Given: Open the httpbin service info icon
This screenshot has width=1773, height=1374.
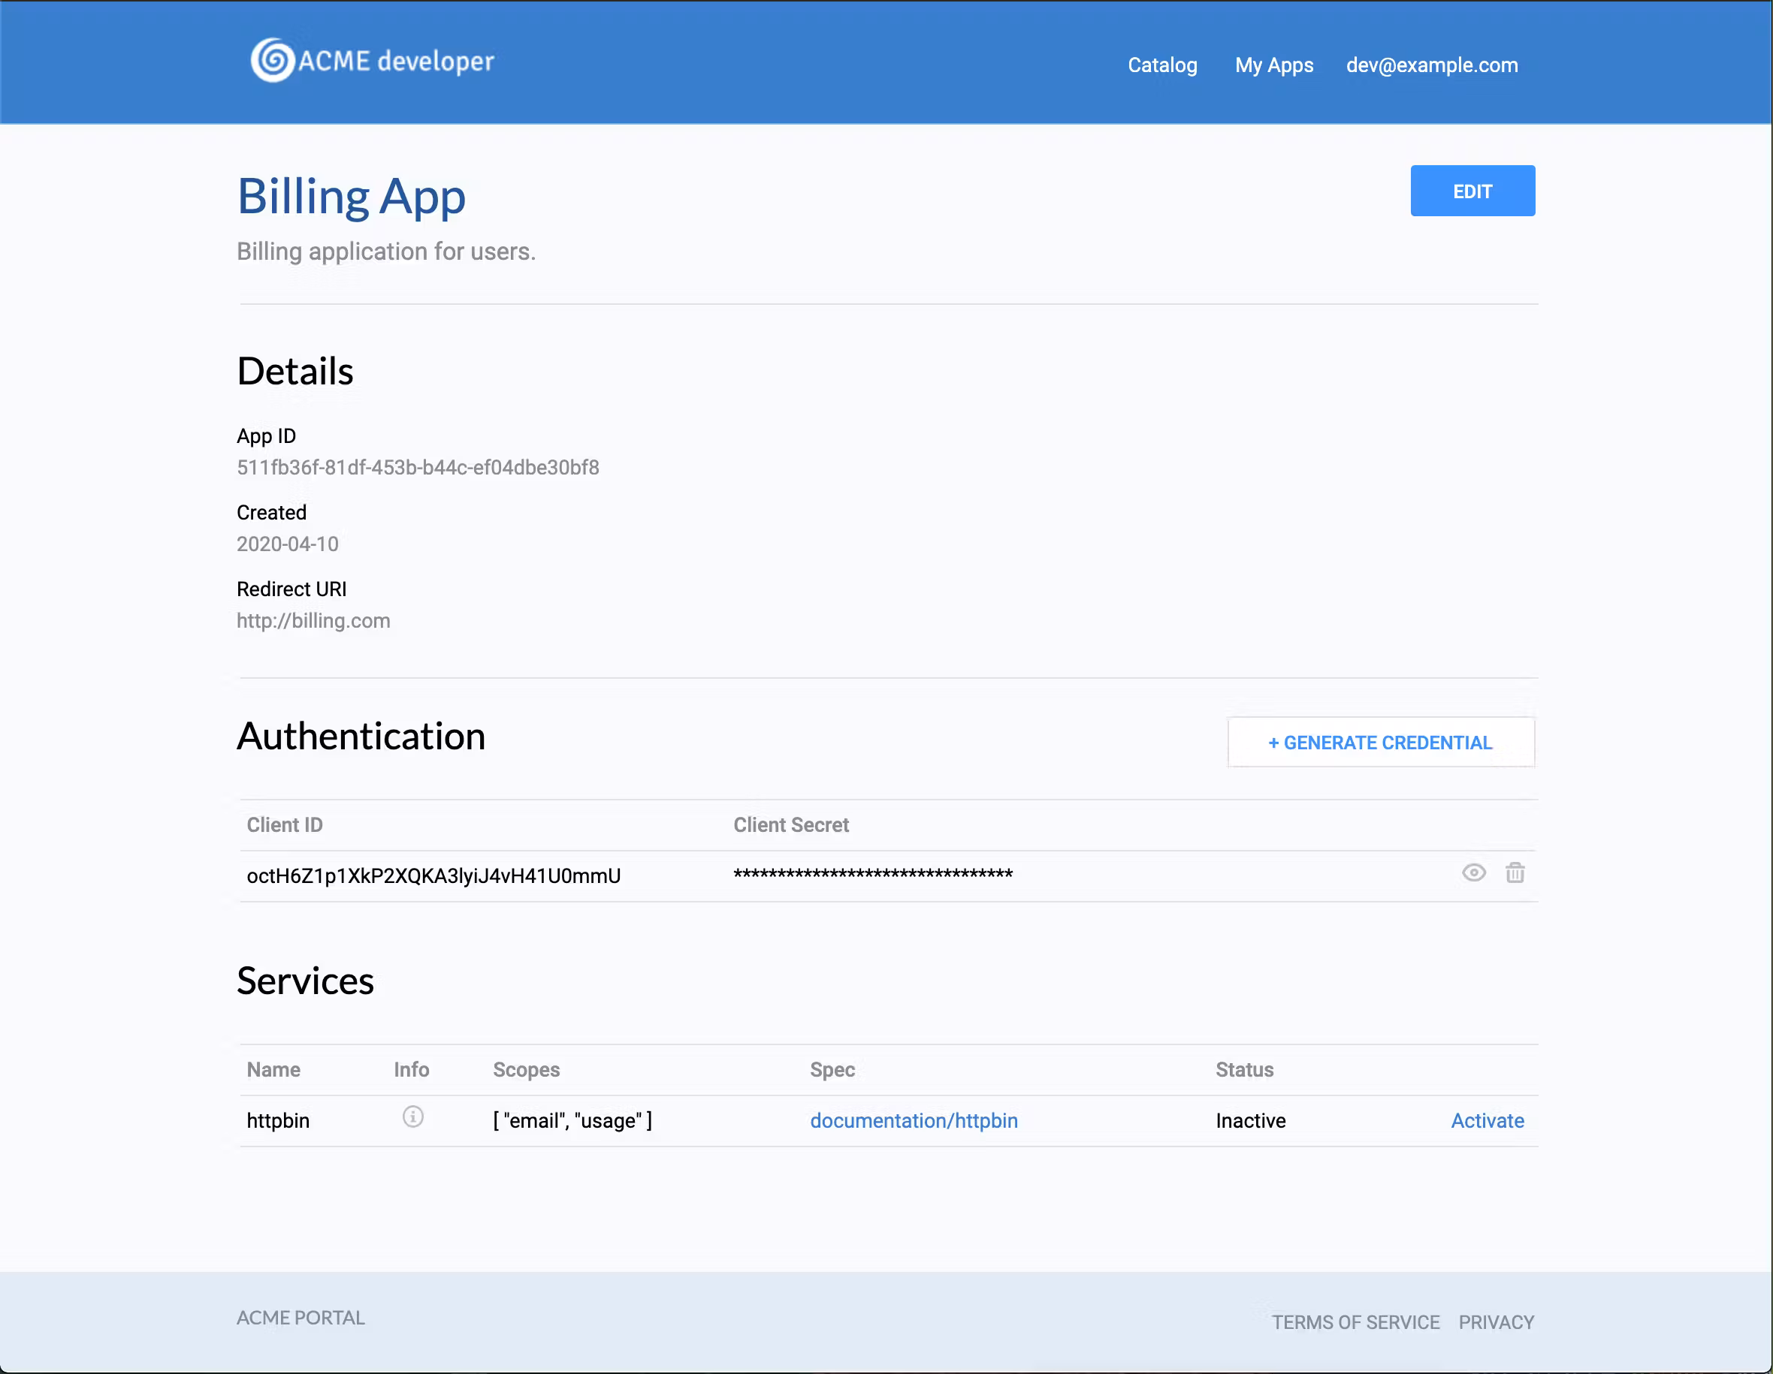Looking at the screenshot, I should [412, 1117].
